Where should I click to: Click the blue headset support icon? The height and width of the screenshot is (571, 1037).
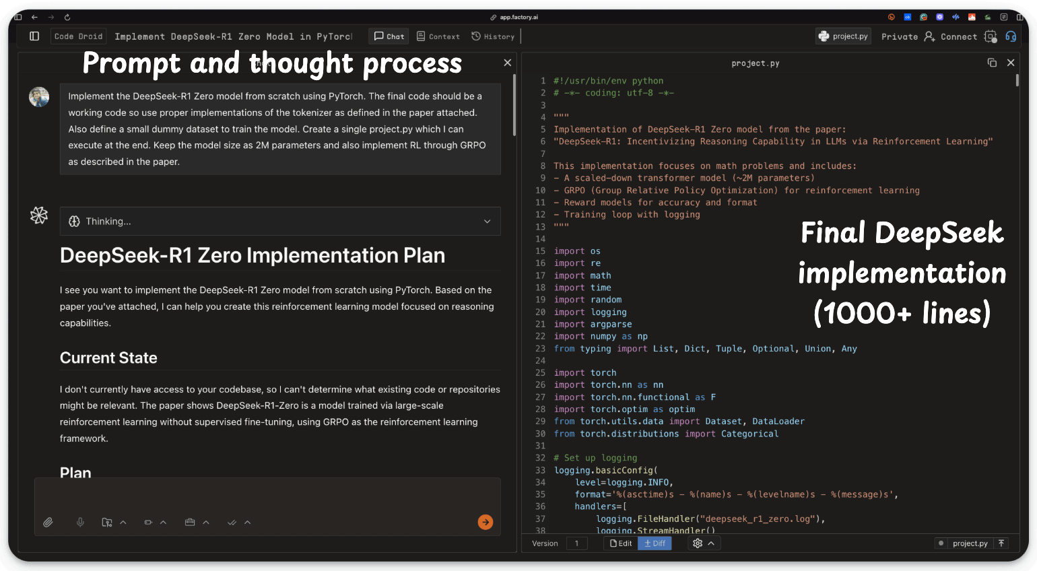pyautogui.click(x=1011, y=36)
